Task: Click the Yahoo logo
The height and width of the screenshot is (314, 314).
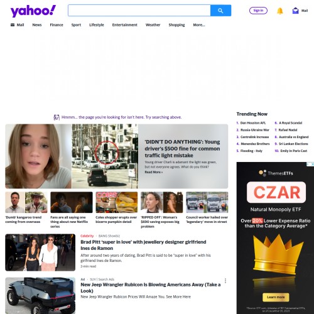Action: click(x=33, y=11)
